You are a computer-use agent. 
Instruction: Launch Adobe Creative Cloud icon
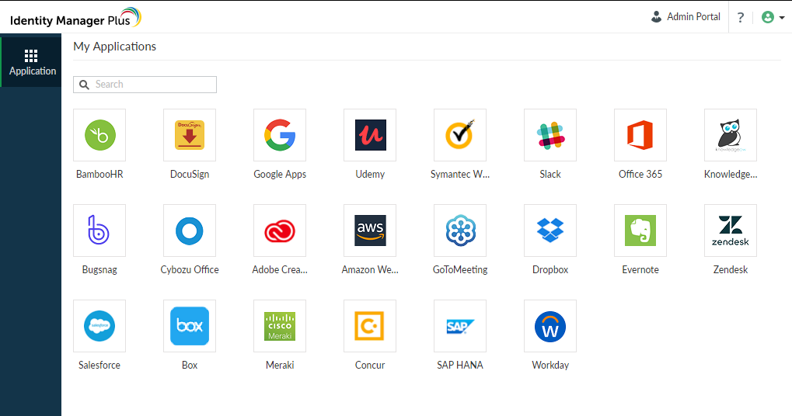point(280,231)
